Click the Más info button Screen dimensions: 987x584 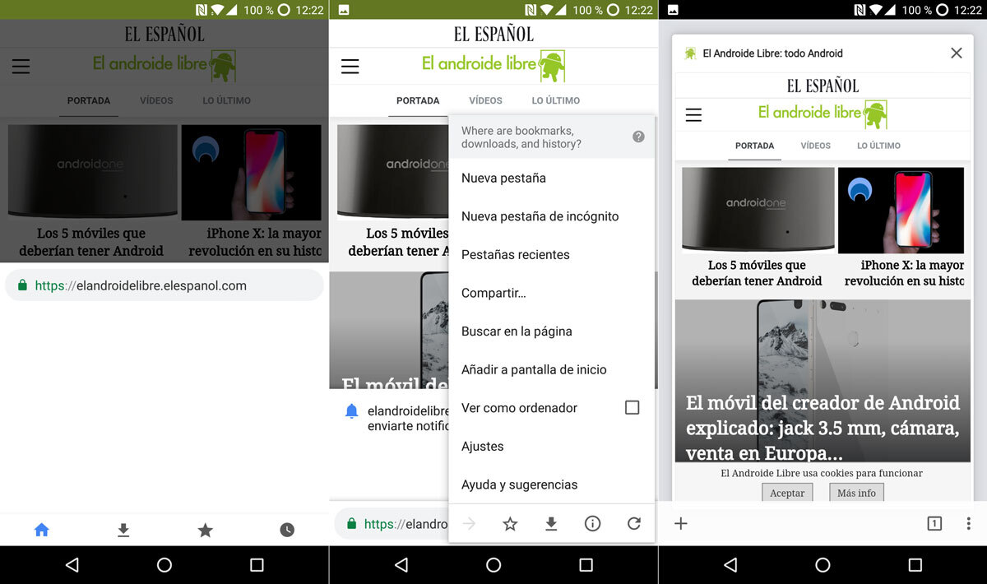click(856, 493)
